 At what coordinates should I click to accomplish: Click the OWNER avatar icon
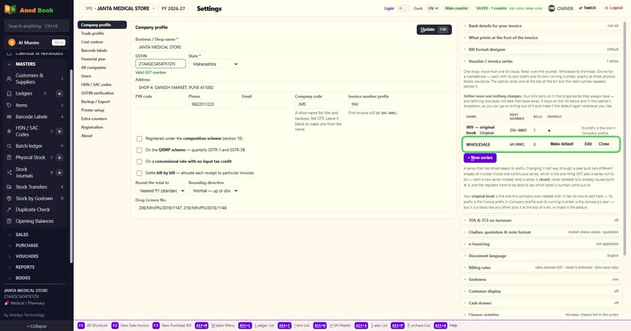point(551,8)
